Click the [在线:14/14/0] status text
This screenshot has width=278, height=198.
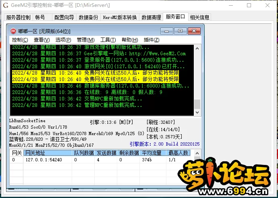point(163,129)
